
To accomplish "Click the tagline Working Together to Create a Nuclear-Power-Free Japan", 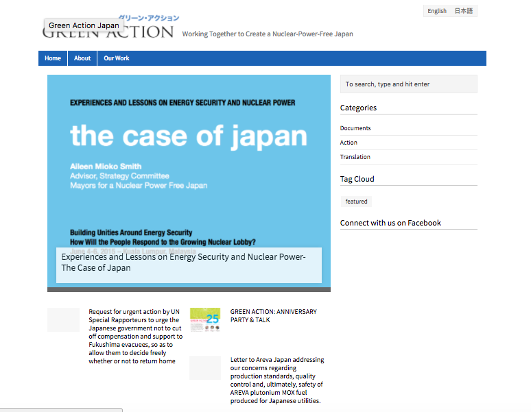I will pyautogui.click(x=268, y=34).
